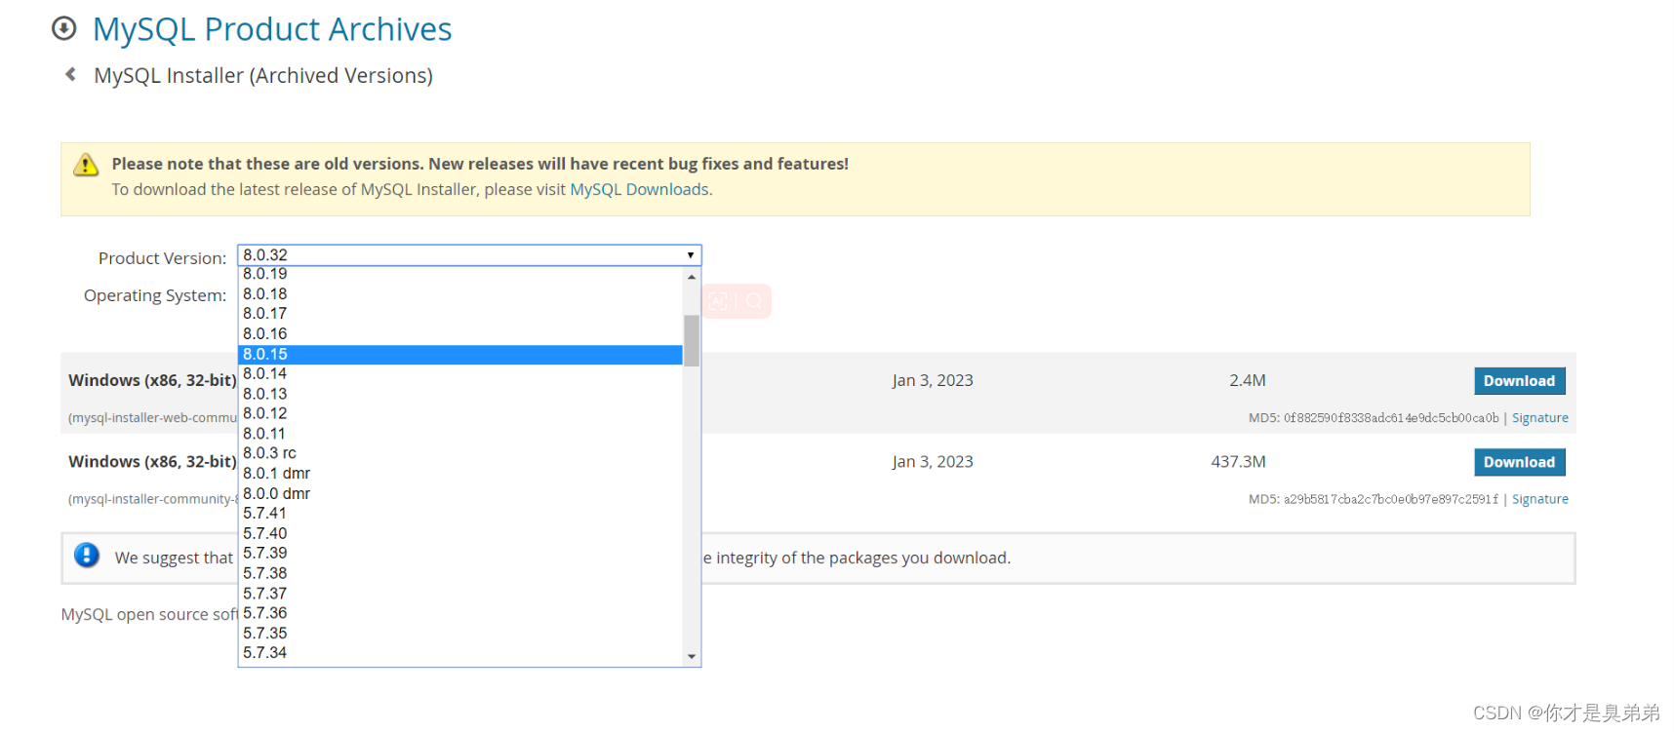
Task: Click mysql-installer-community filename text
Action: (153, 498)
